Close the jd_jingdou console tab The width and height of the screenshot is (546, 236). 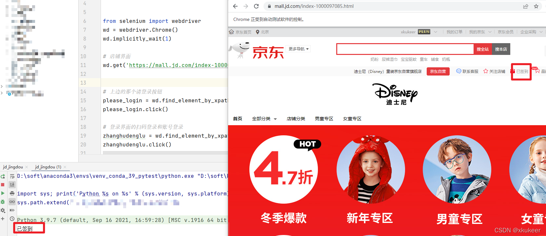tap(27, 167)
